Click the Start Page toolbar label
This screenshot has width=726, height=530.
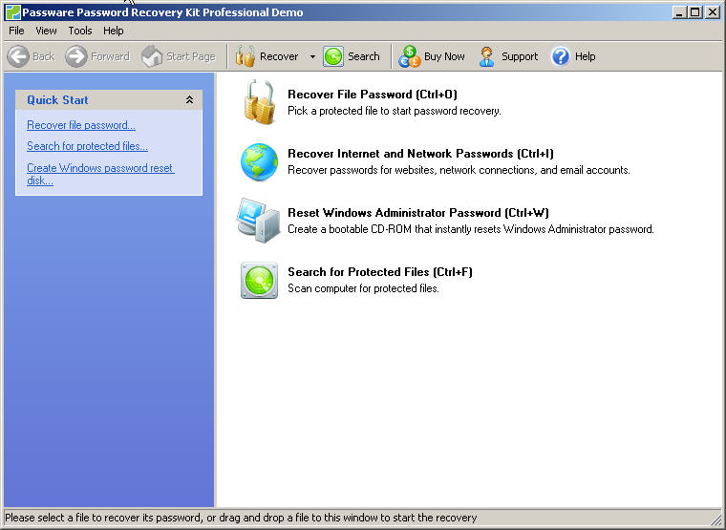(191, 56)
